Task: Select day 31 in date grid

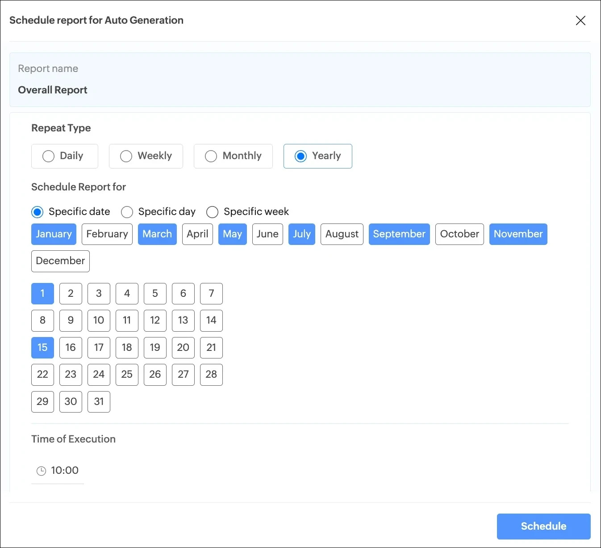Action: coord(99,402)
